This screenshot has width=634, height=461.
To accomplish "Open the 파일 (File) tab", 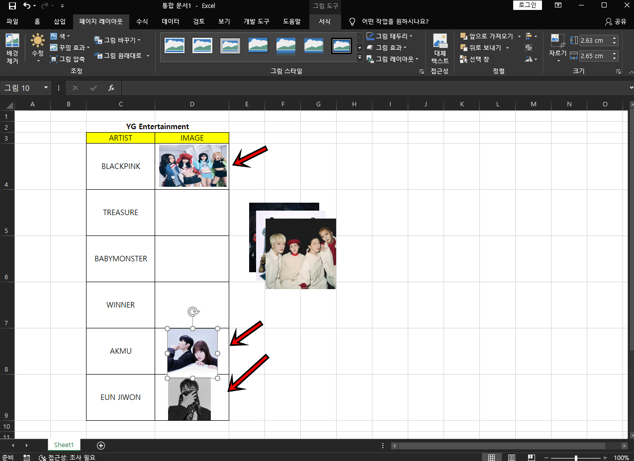I will [x=12, y=22].
